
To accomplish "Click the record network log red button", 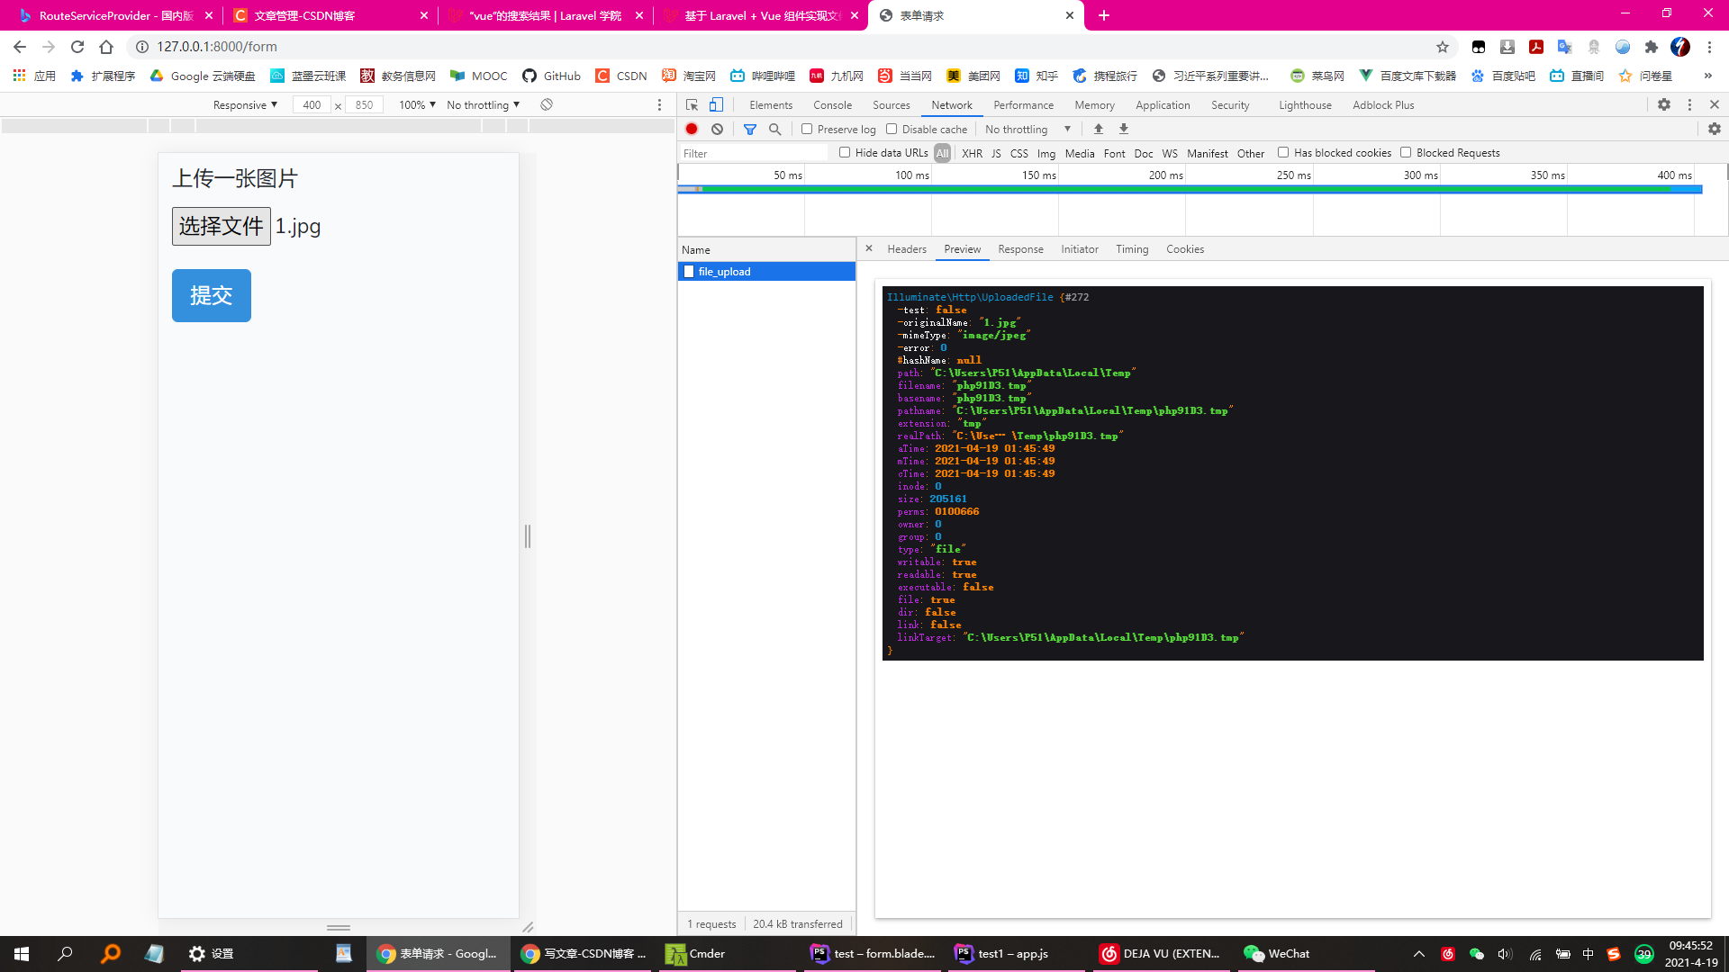I will pos(692,129).
